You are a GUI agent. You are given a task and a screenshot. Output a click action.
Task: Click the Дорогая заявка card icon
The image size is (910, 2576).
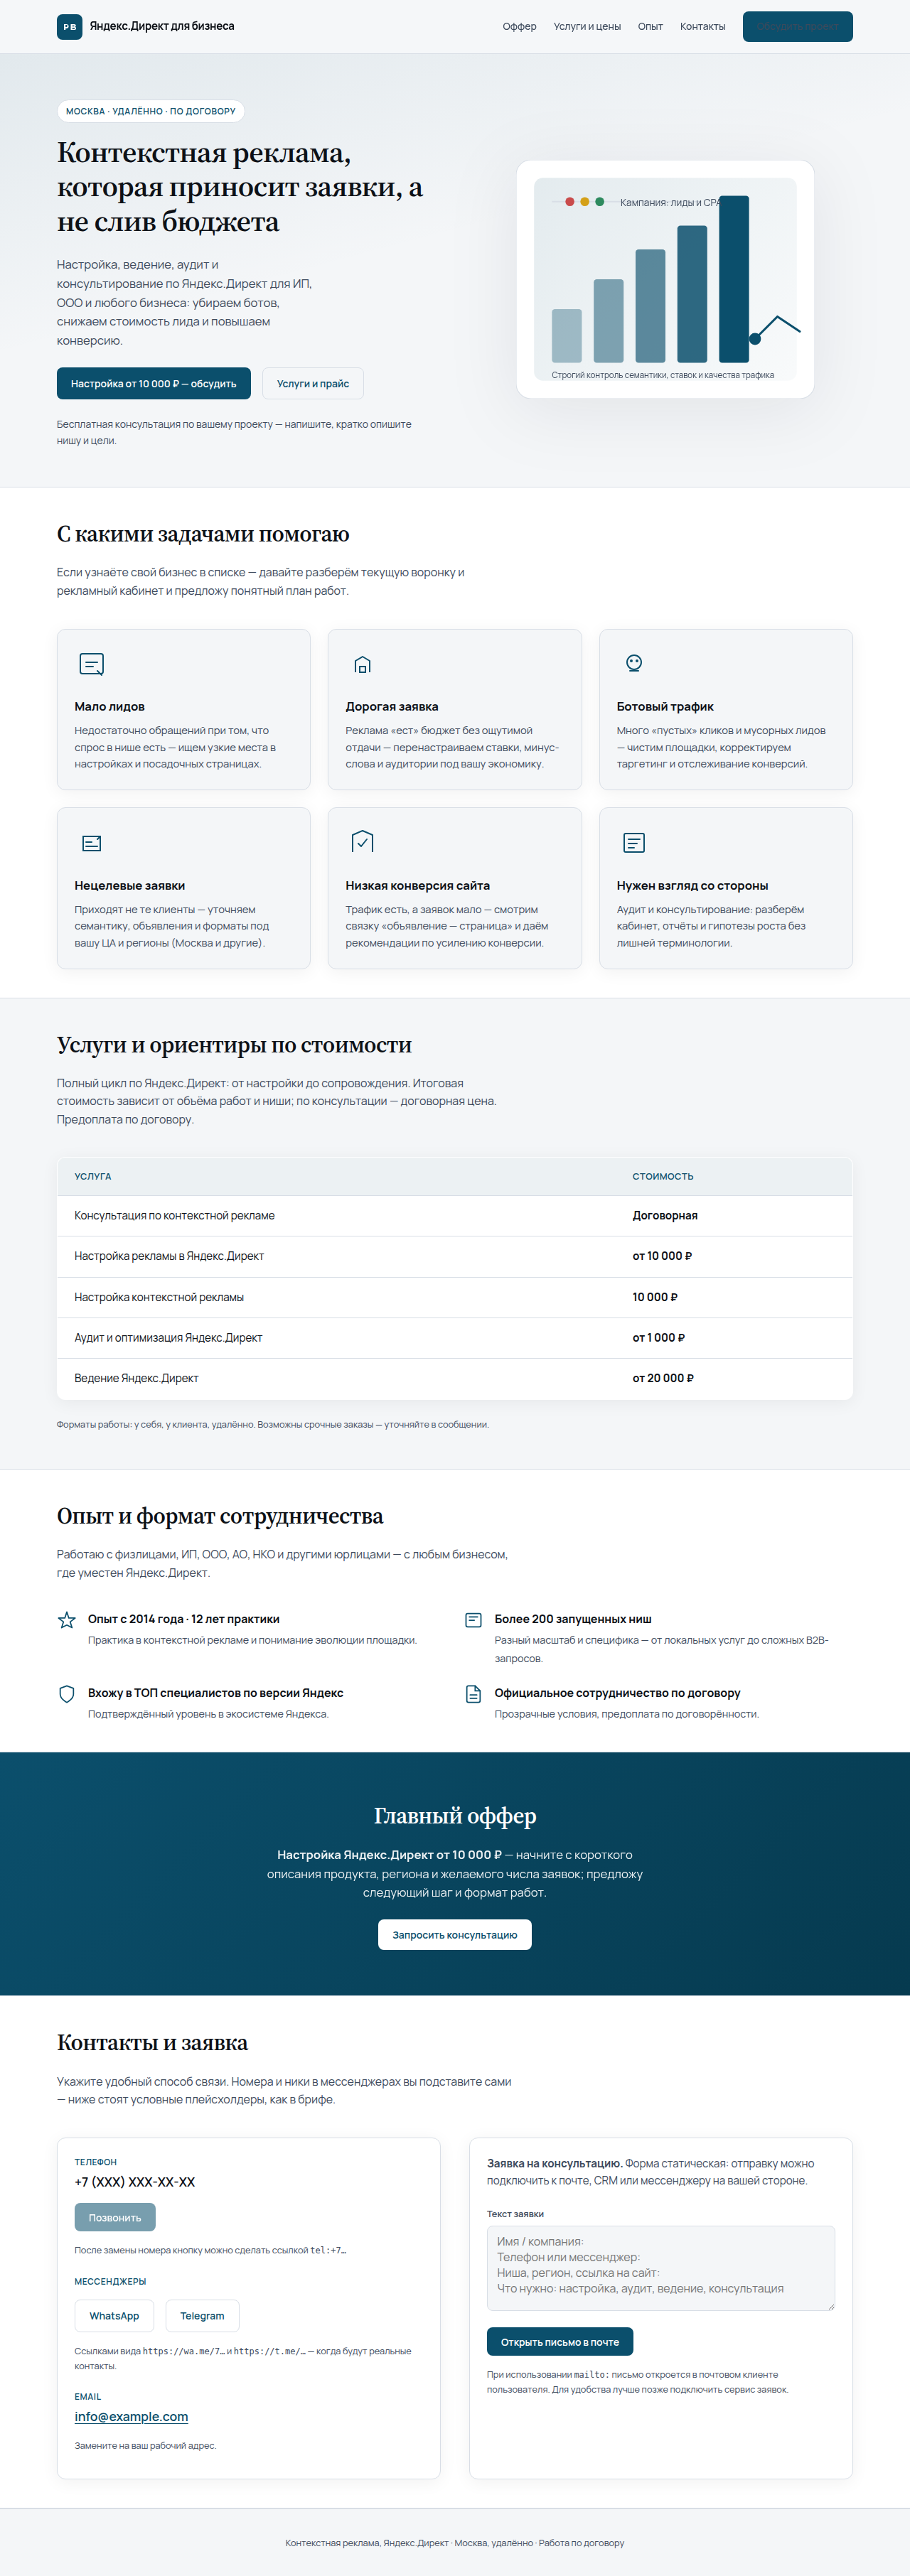[363, 664]
